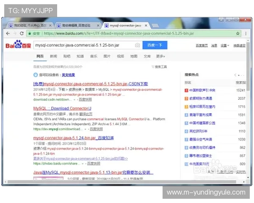Click 百度快照 under the CSDN result
Image resolution: width=254 pixels, height=203 pixels.
click(x=85, y=99)
